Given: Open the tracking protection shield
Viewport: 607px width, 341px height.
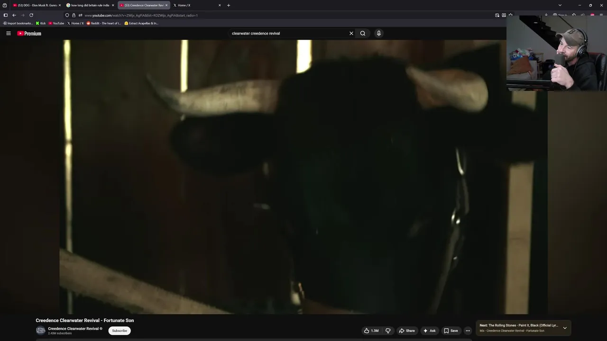Looking at the screenshot, I should tap(67, 15).
